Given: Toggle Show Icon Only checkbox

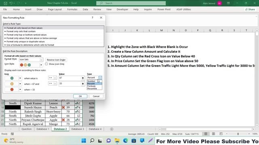Looking at the screenshot, I should (47, 64).
